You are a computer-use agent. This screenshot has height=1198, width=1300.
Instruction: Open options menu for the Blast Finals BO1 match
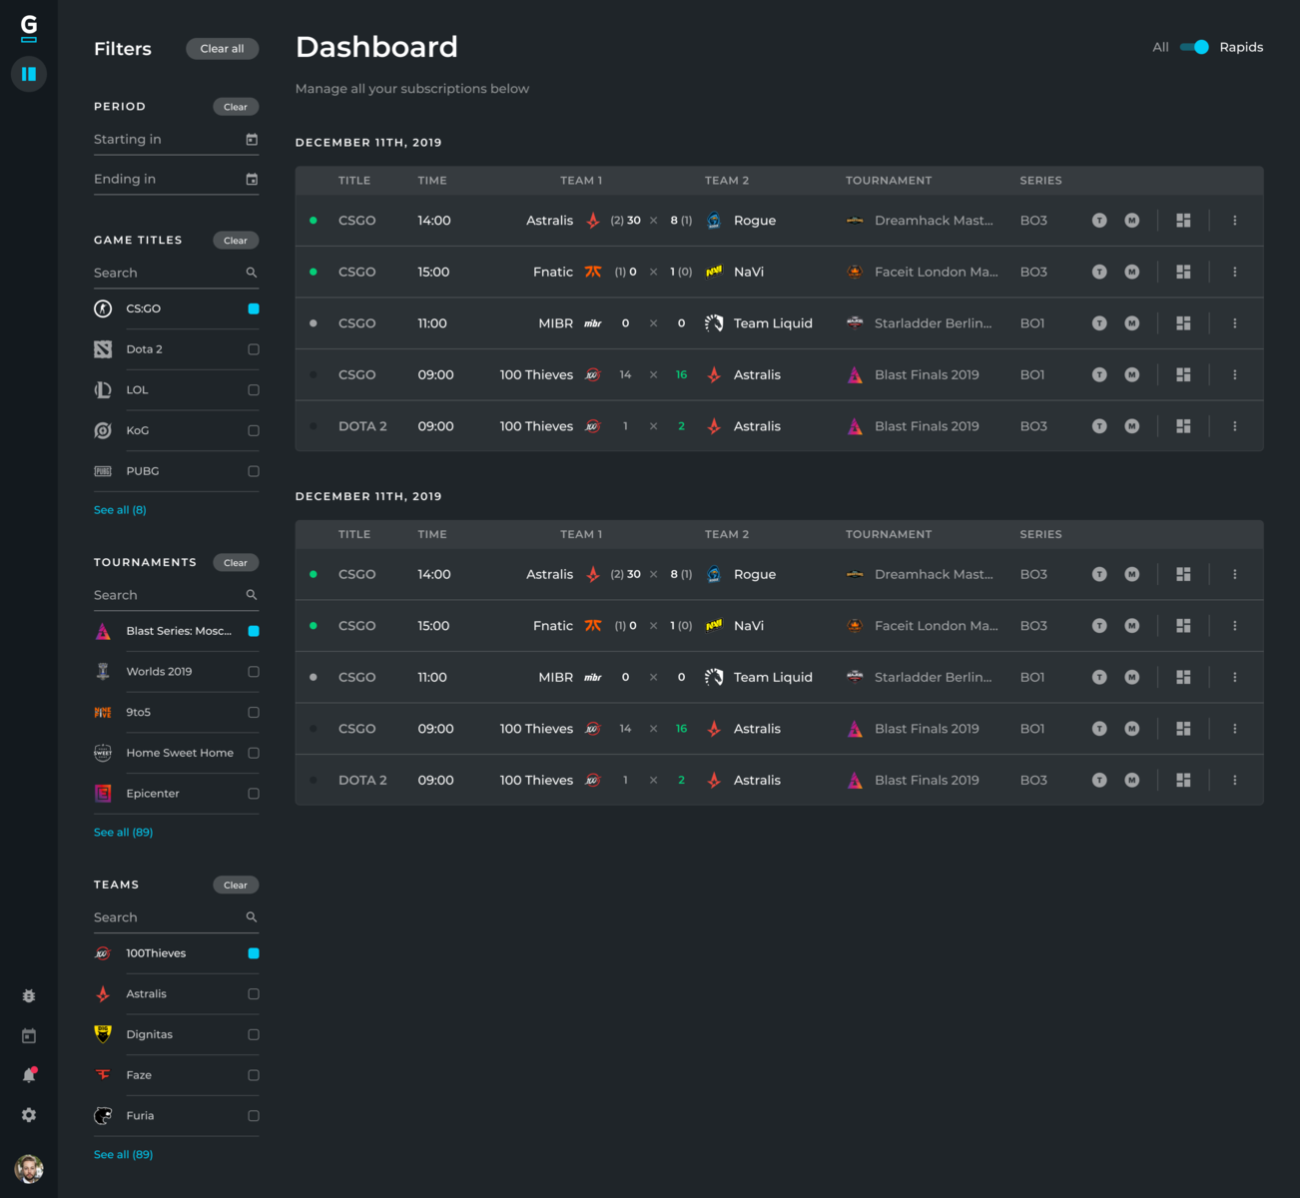[x=1235, y=374]
